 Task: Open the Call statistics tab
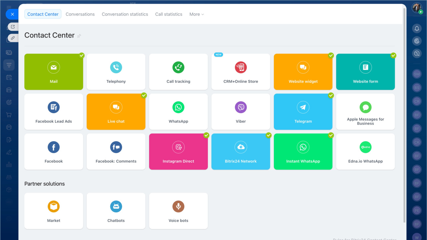click(169, 14)
